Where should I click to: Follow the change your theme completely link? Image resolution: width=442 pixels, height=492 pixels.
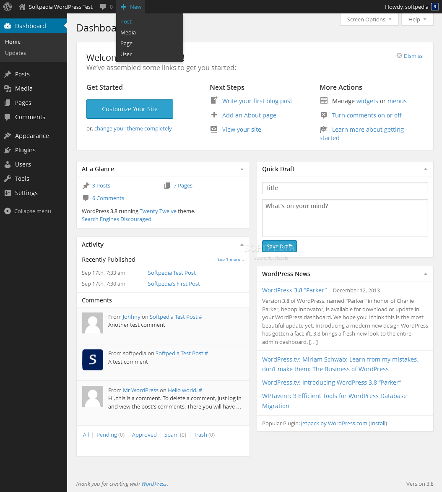click(x=133, y=129)
